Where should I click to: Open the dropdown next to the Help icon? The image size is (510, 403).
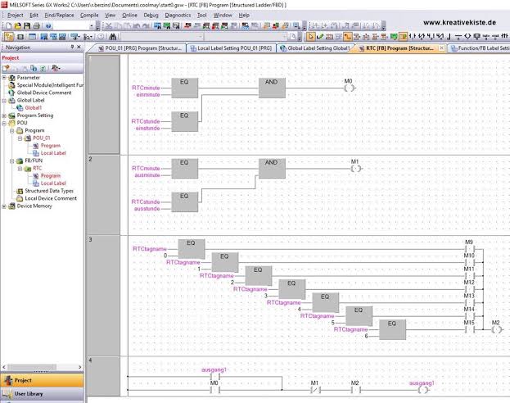pyautogui.click(x=92, y=26)
